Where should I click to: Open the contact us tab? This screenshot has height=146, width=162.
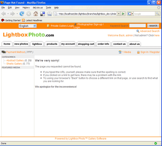pyautogui.click(x=119, y=44)
